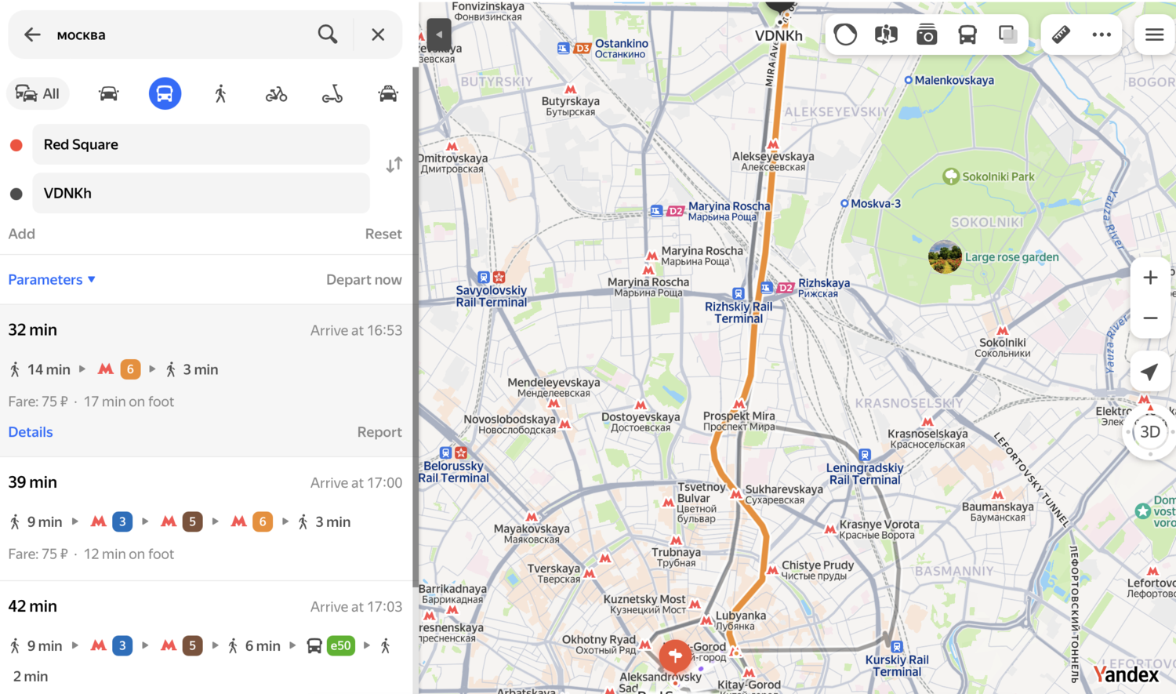Select the All transport modes tab

38,94
